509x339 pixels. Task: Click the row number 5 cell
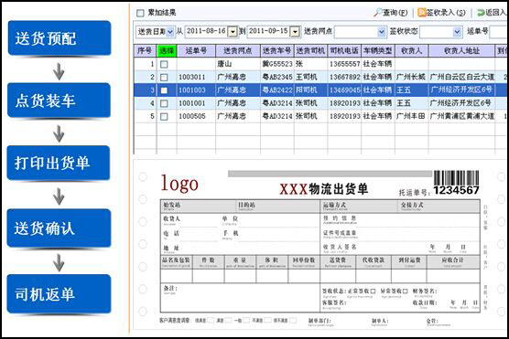tap(146, 116)
